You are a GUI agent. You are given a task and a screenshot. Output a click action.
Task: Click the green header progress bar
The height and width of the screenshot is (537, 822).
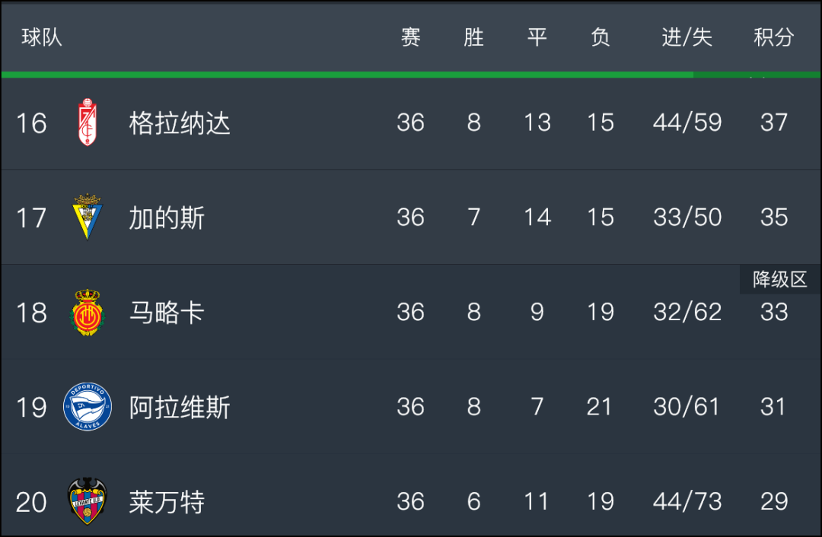pos(411,75)
